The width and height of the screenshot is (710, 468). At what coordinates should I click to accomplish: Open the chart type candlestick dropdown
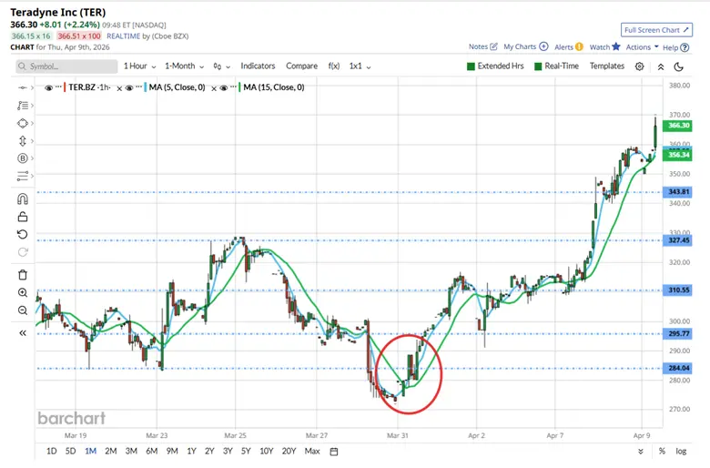[x=221, y=66]
